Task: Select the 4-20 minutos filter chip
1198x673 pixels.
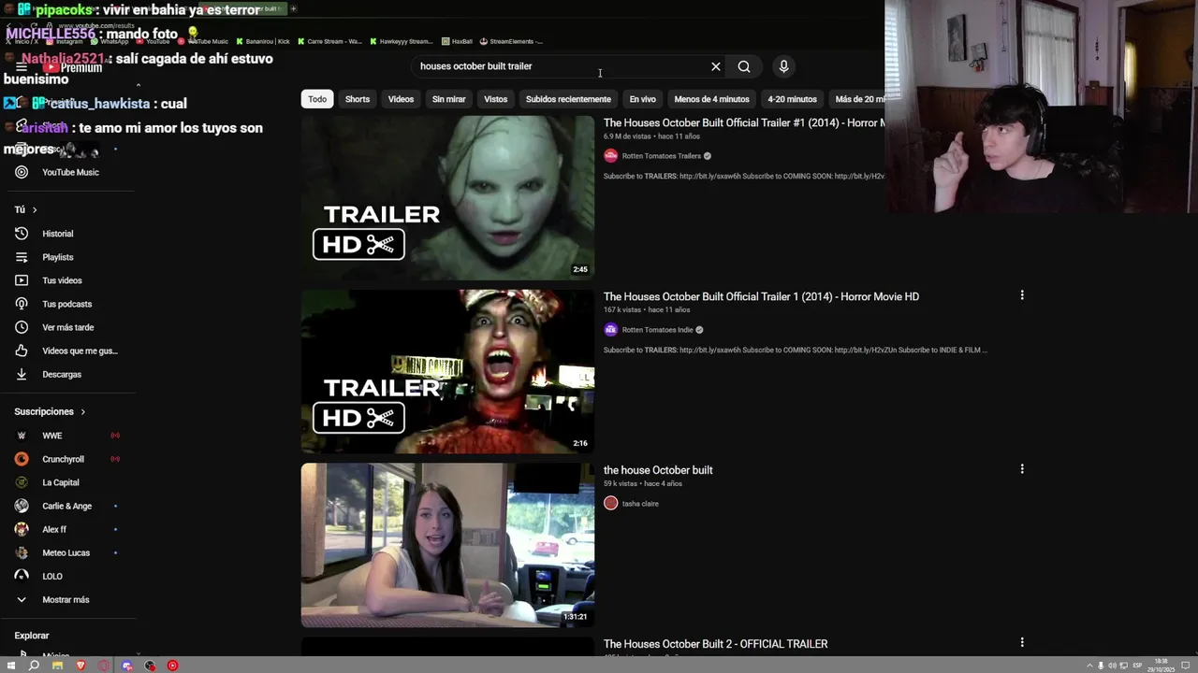Action: pos(792,99)
